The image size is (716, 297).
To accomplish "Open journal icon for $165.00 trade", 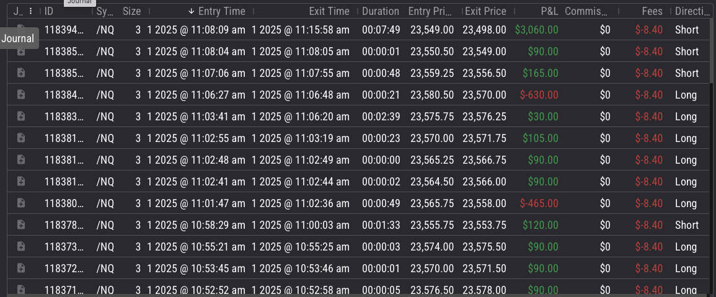I will [20, 73].
